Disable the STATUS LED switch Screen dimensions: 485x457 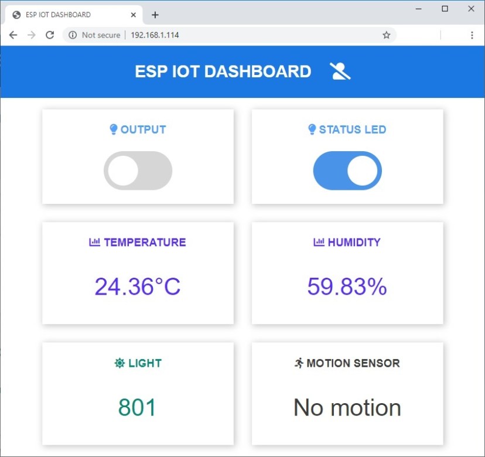point(347,170)
